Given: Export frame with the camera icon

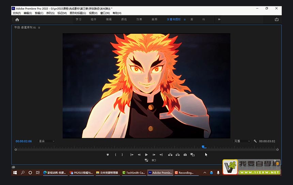Looking at the screenshot, I should point(185,155).
